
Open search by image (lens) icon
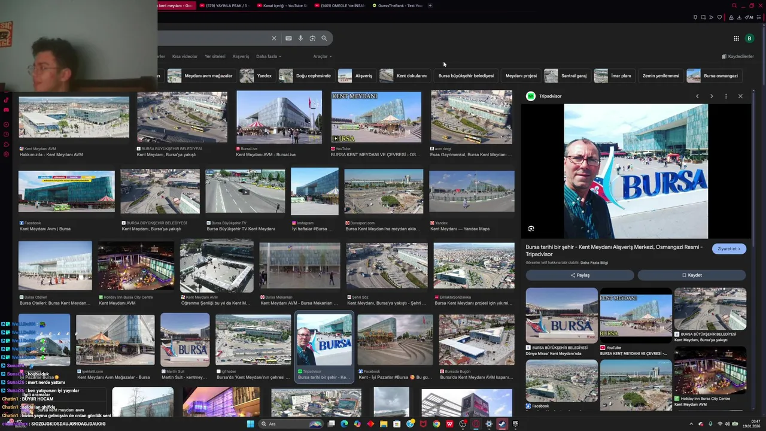pyautogui.click(x=312, y=38)
